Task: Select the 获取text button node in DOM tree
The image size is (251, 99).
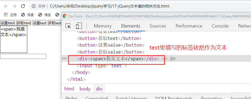Action: pos(109,39)
